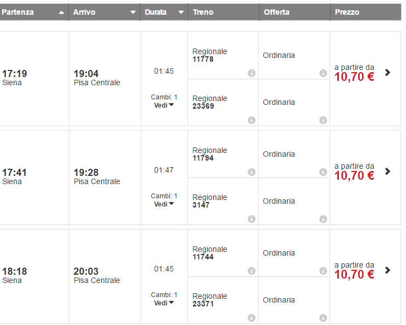
Task: Click Ordinaria offer info icon for train 3147
Action: 323,219
